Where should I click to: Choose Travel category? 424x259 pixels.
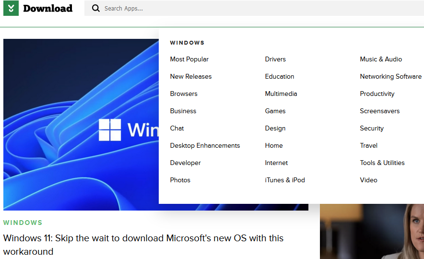click(x=368, y=146)
